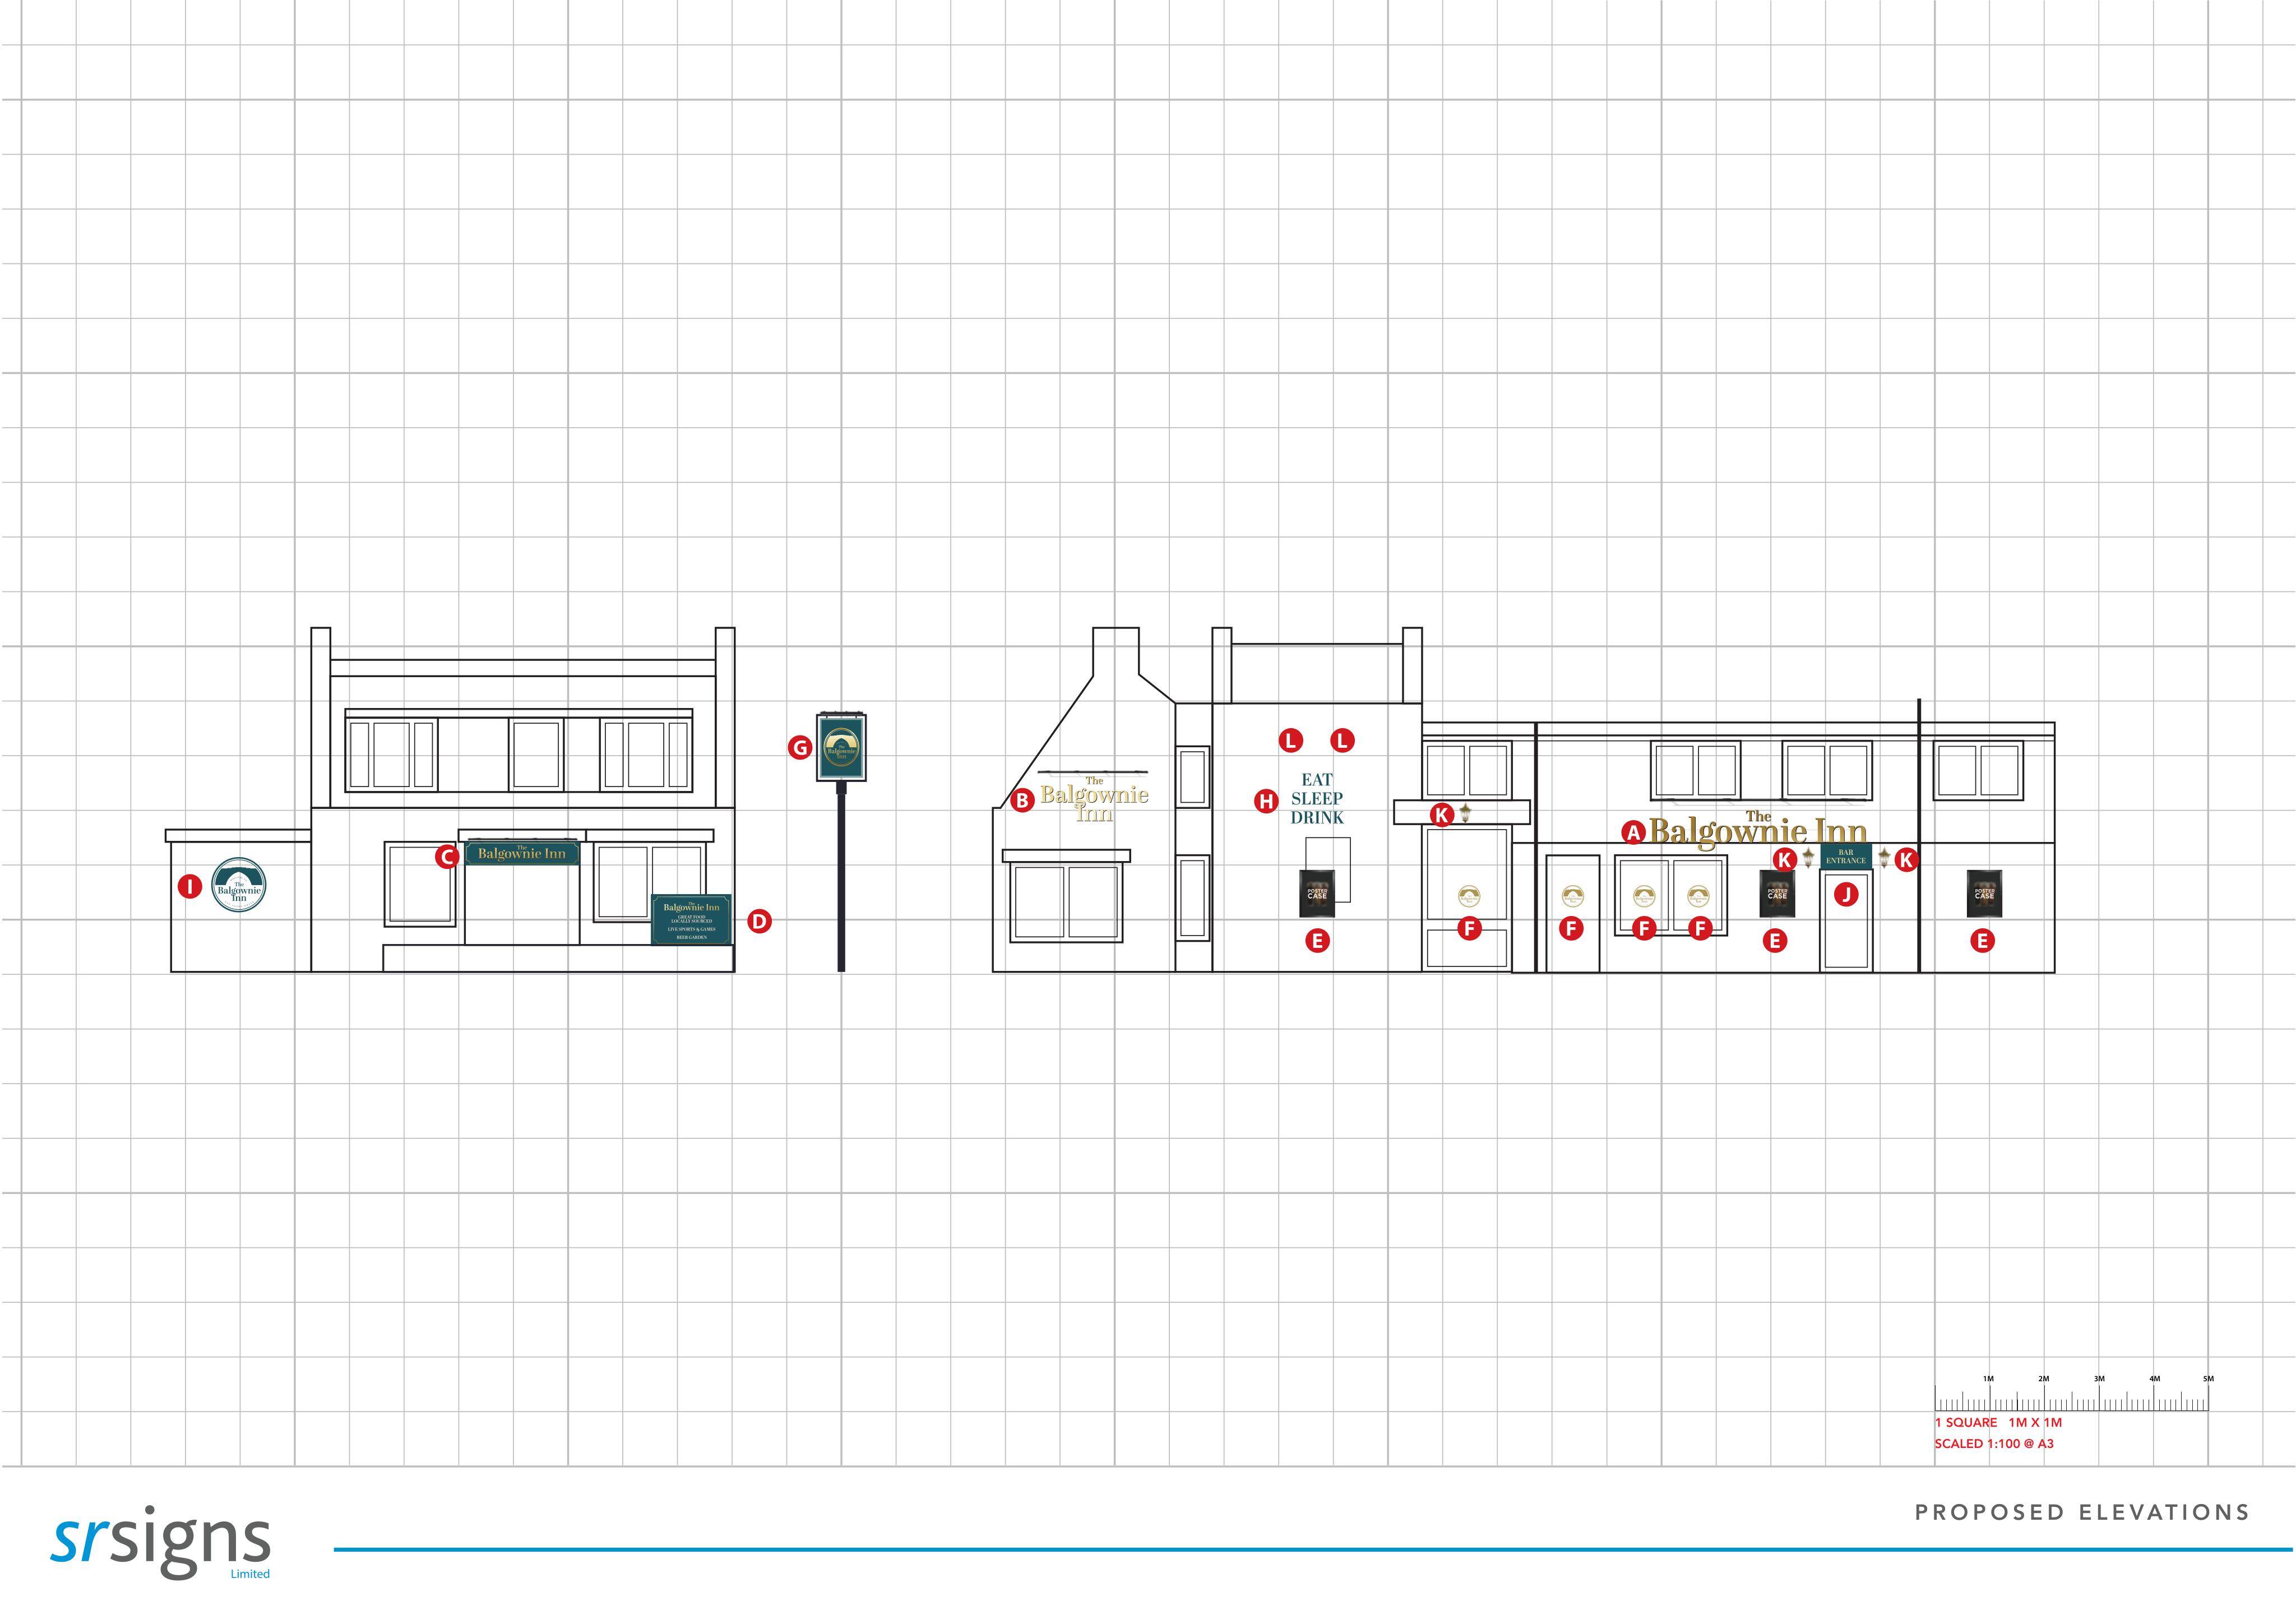This screenshot has height=1624, width=2296.
Task: Click the 'PROPOSED ELEVATIONS' title text
Action: pos(2082,1513)
